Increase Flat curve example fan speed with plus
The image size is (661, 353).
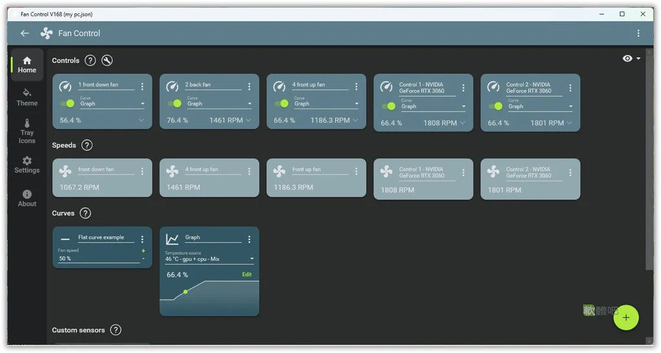pyautogui.click(x=143, y=250)
